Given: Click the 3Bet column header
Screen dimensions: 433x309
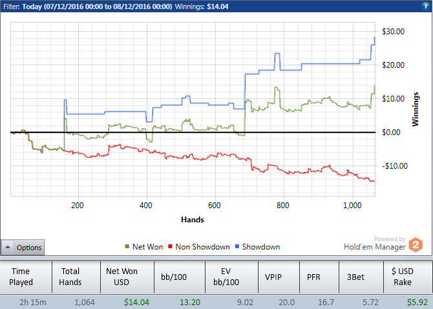Looking at the screenshot, I should 361,277.
